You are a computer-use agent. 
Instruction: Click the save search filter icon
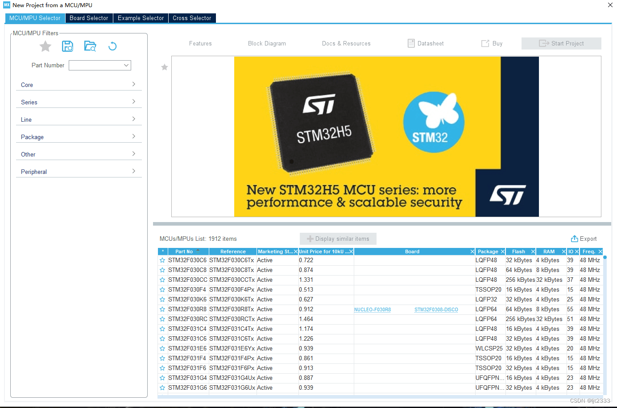click(x=68, y=46)
